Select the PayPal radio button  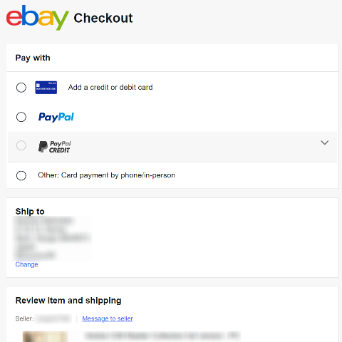click(21, 117)
